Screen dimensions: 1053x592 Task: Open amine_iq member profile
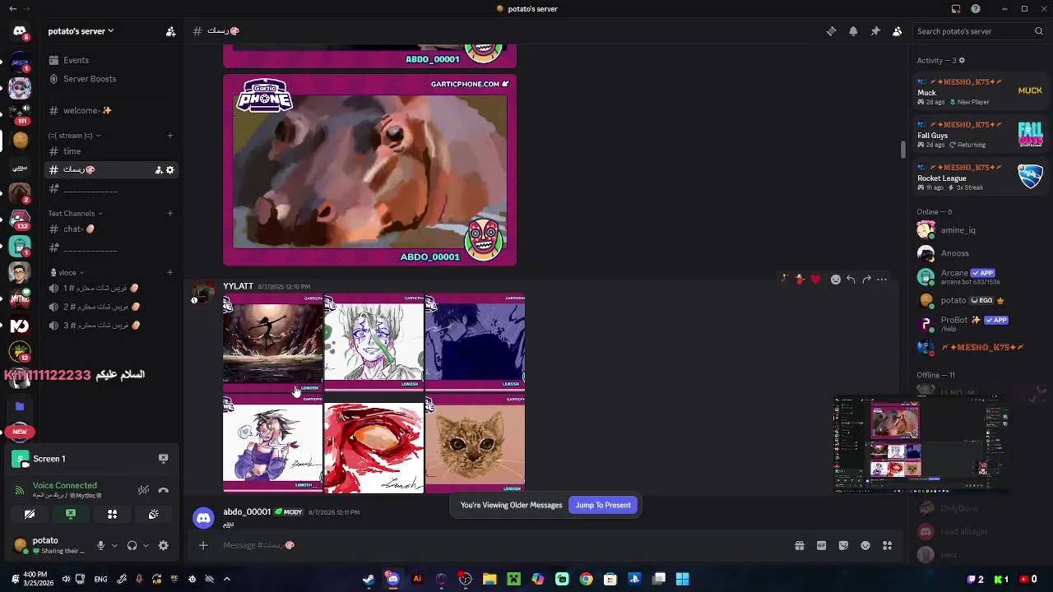click(980, 230)
